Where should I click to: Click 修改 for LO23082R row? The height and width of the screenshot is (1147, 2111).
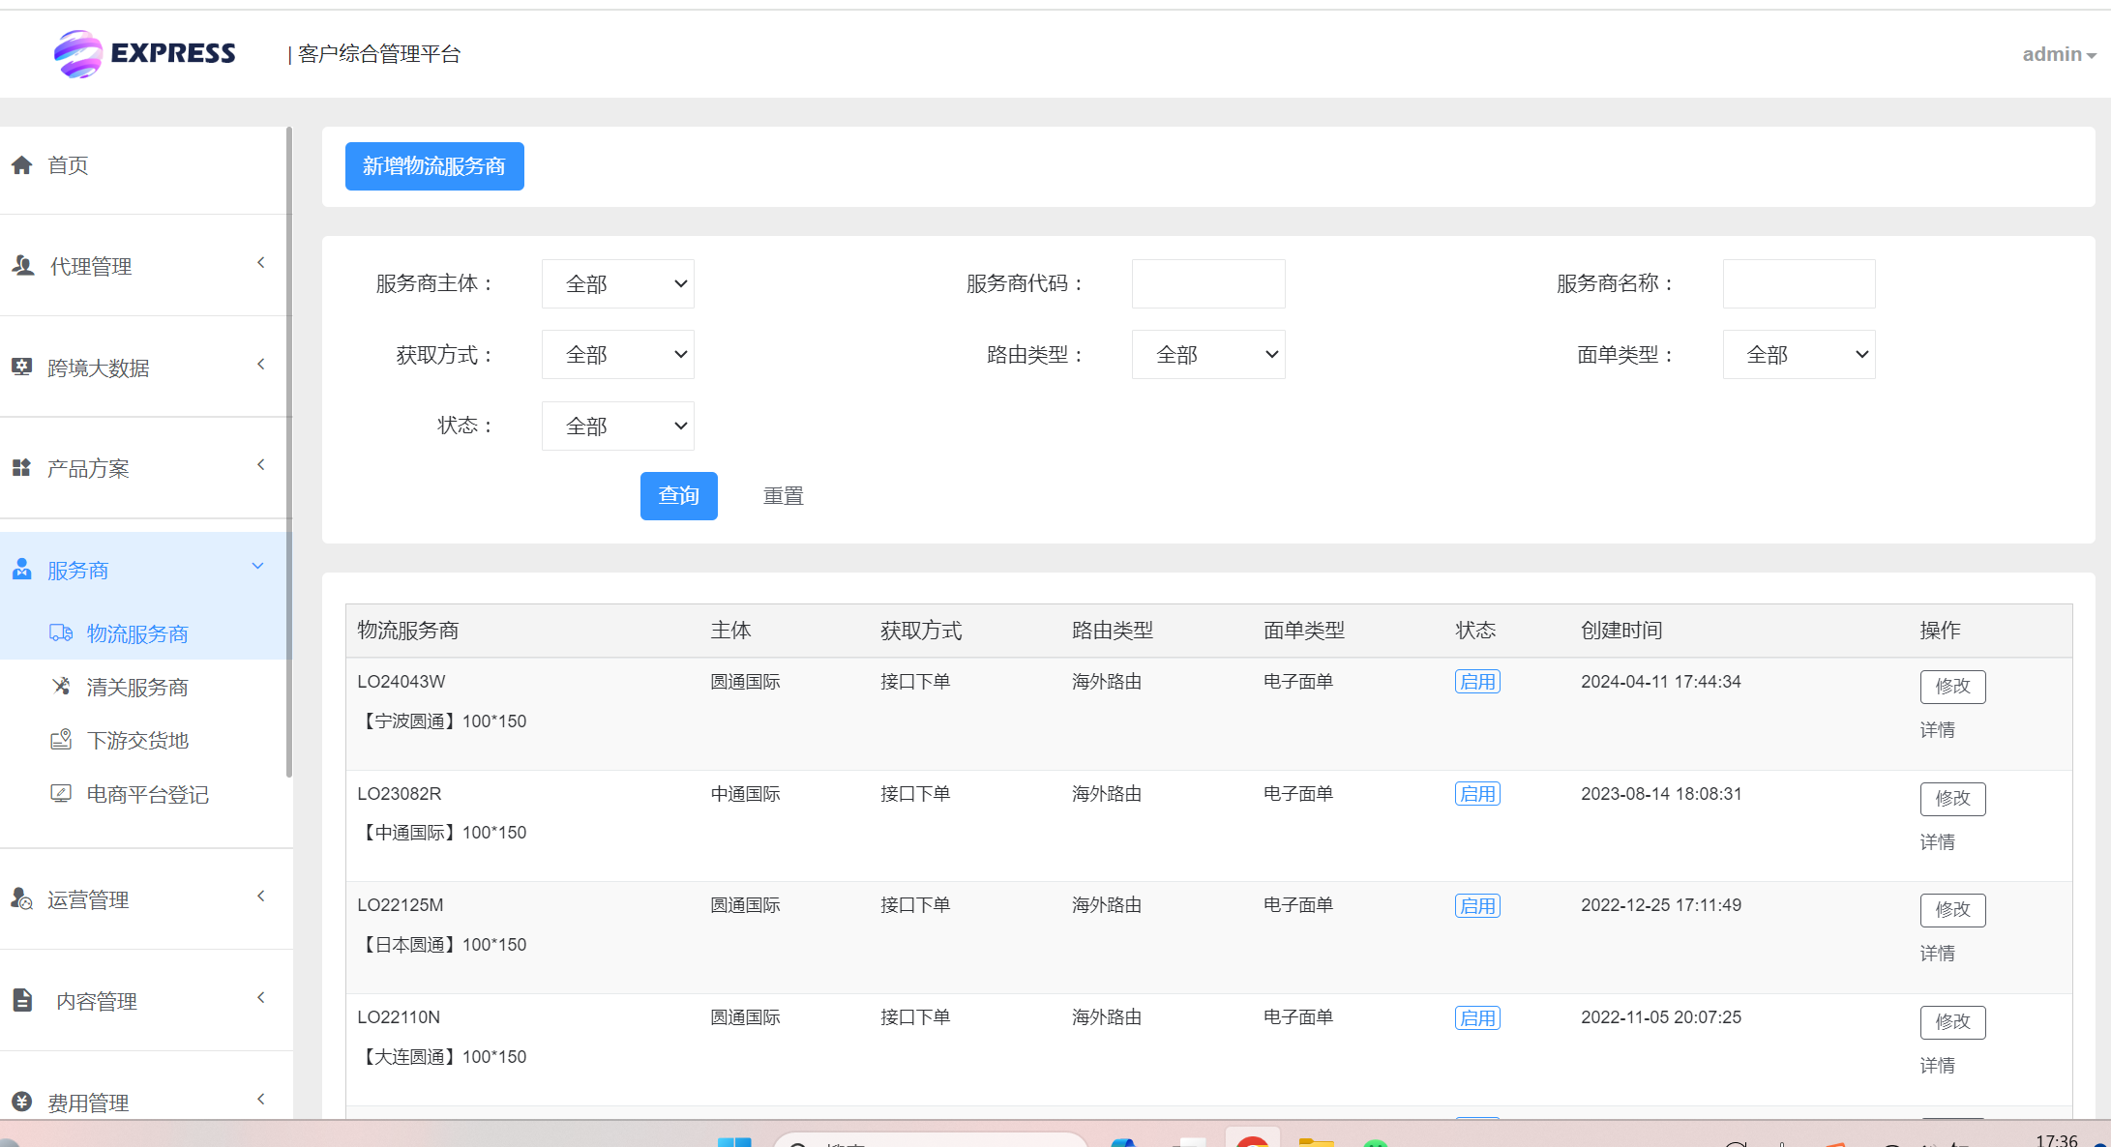pos(1952,799)
